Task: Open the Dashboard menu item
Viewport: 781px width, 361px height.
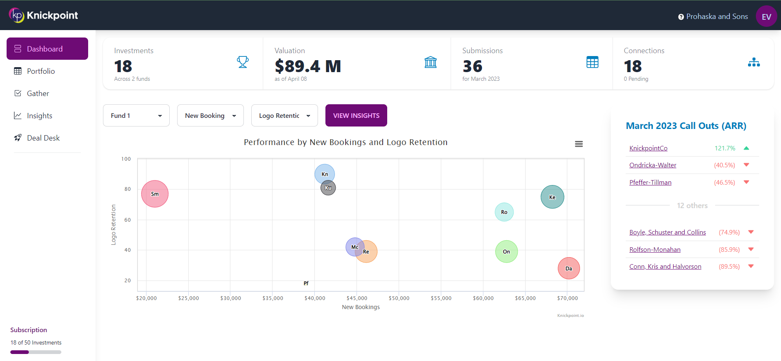Action: [x=47, y=49]
